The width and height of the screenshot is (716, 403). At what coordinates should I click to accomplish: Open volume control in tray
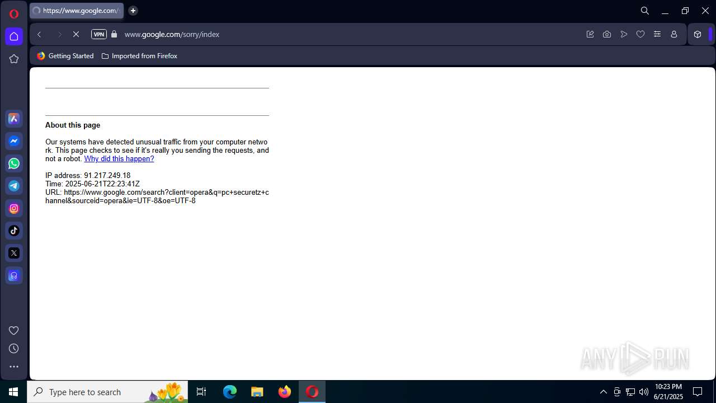pyautogui.click(x=644, y=392)
